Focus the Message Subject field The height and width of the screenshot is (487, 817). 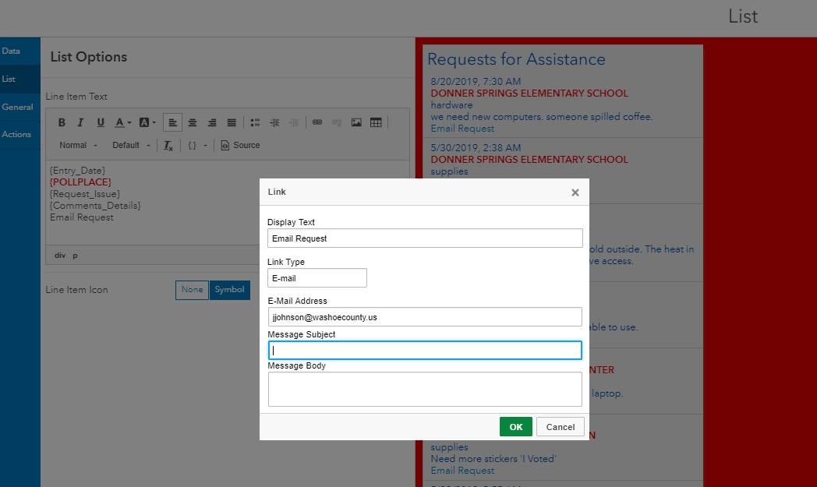(x=425, y=350)
